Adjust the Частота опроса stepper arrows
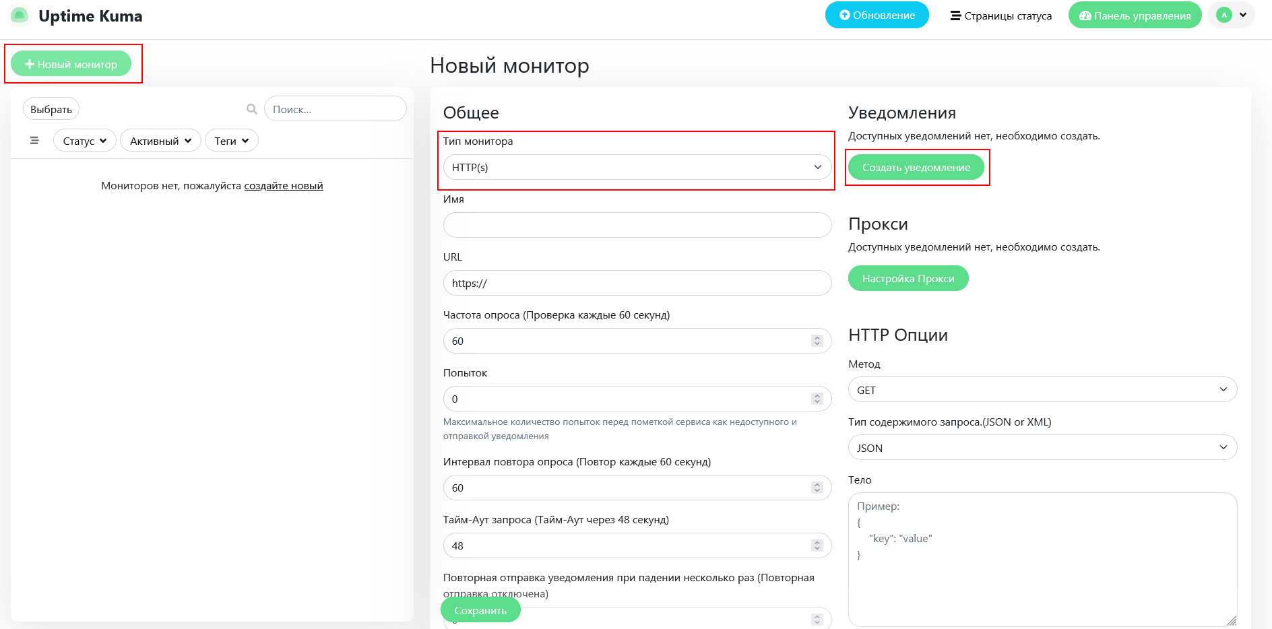1272x629 pixels. coord(817,341)
